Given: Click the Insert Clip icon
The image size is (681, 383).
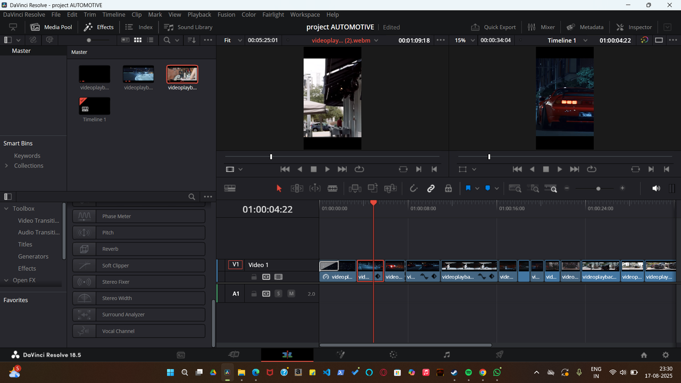Looking at the screenshot, I should [x=355, y=188].
